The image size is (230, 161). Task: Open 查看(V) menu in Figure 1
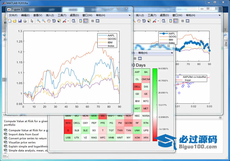click(x=38, y=15)
